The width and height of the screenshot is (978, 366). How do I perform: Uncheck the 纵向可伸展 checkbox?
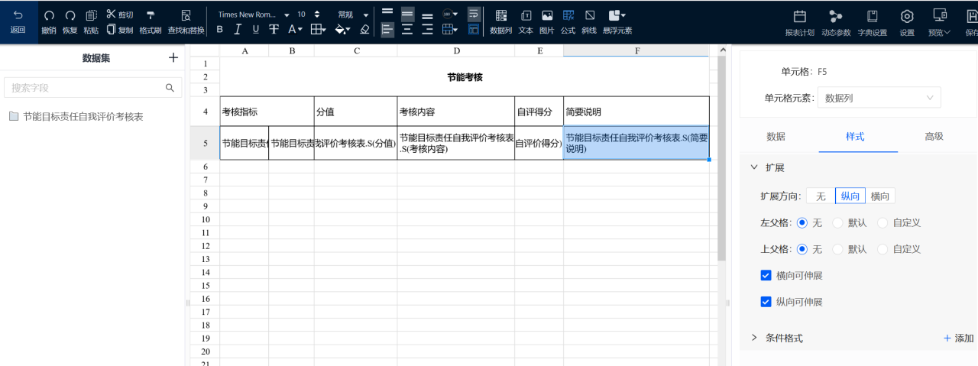[x=766, y=302]
